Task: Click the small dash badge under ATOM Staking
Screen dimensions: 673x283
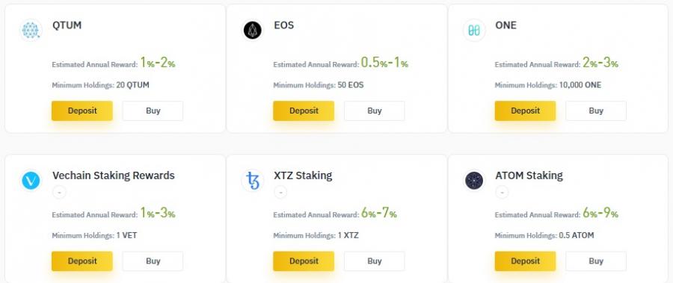Action: coord(503,193)
